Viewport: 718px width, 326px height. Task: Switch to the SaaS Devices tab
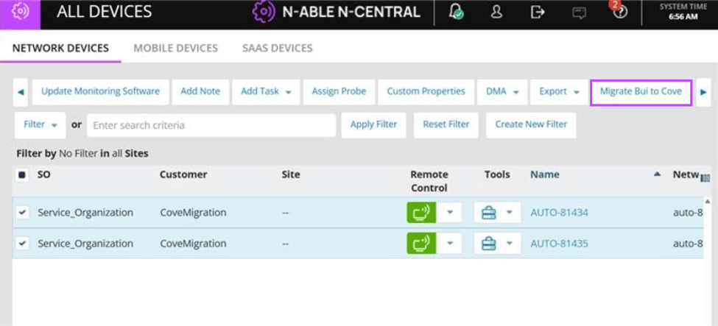click(x=278, y=48)
